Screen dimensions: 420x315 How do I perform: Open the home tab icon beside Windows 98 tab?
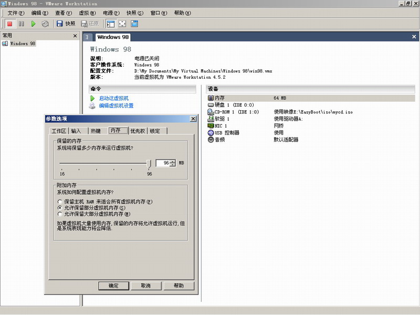(87, 37)
